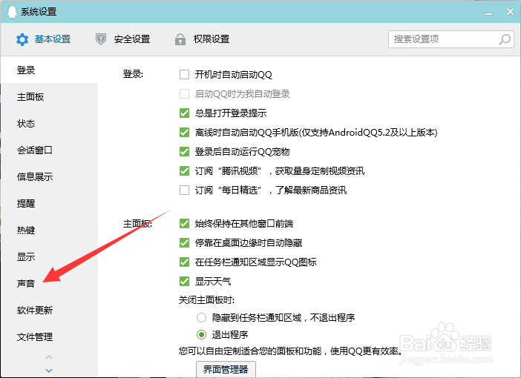This screenshot has height=378, width=521.
Task: Open the 基本设置 tab
Action: coord(44,39)
